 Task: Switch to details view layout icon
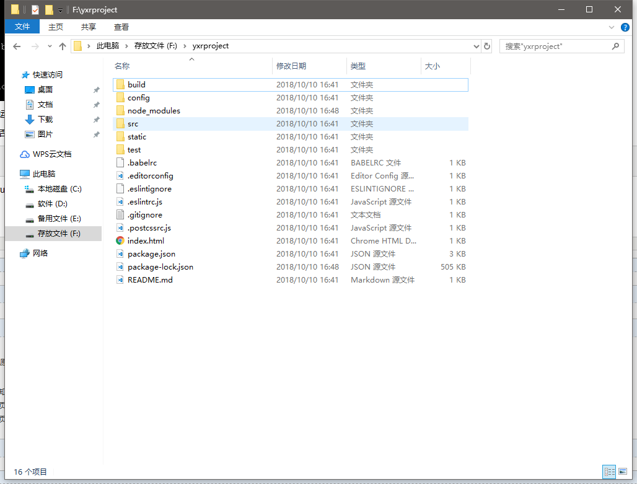pos(609,472)
